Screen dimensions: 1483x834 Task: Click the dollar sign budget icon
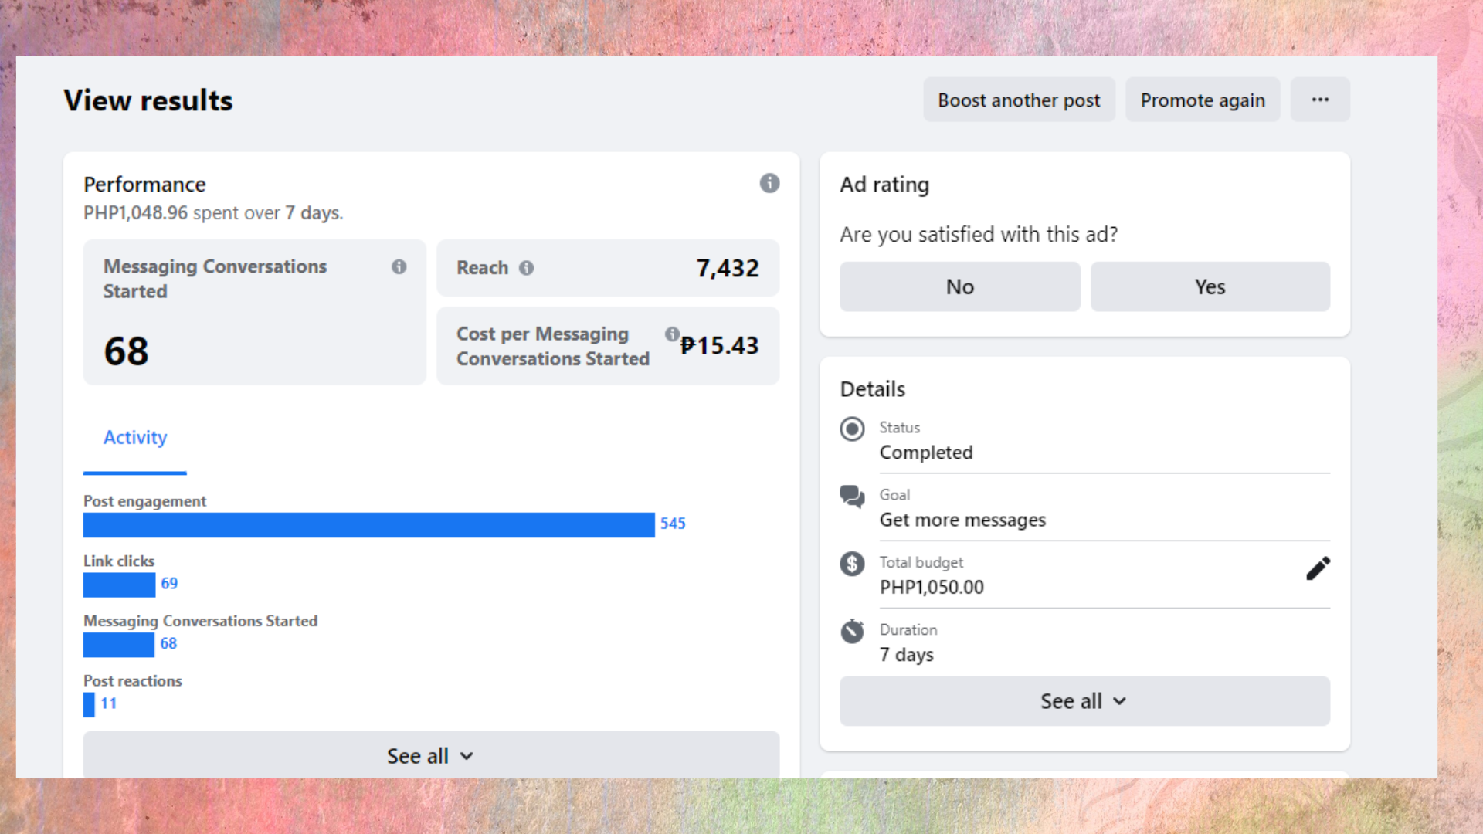click(852, 564)
